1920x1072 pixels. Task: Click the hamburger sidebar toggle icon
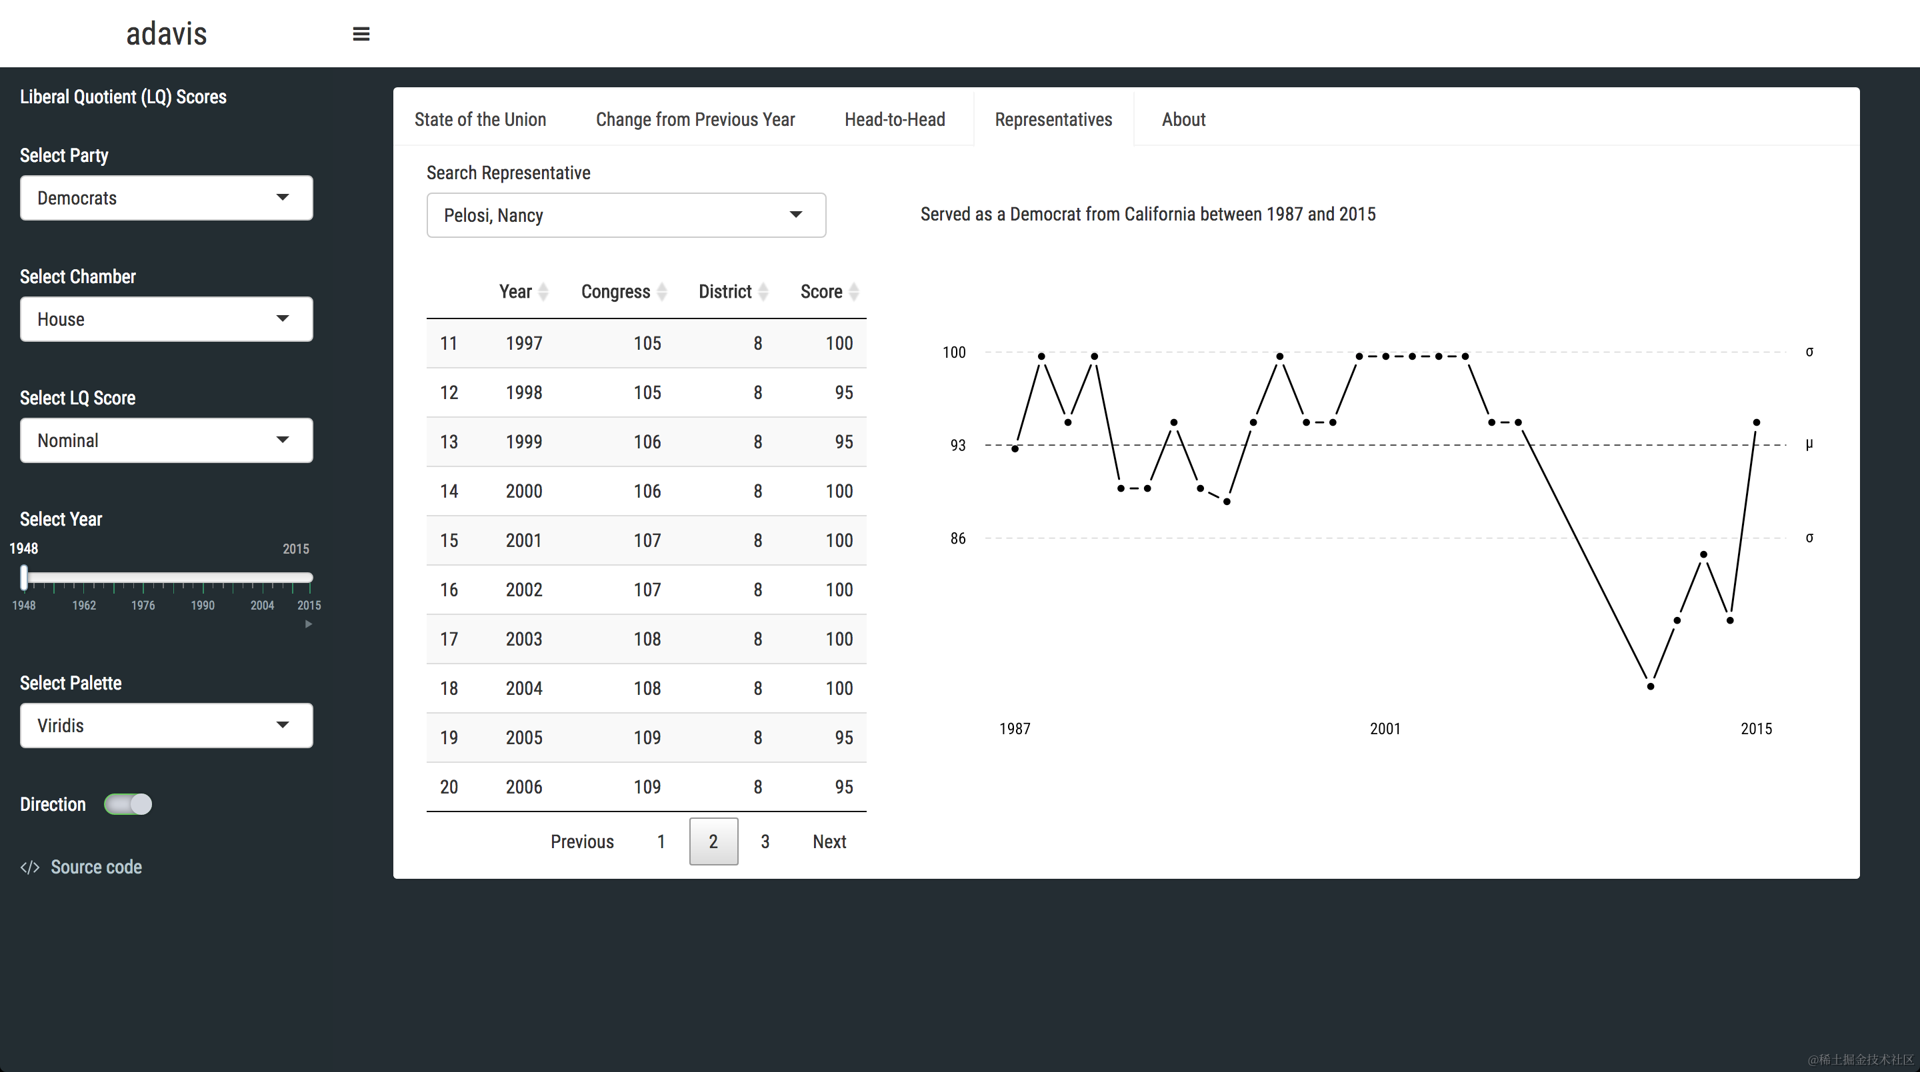(x=361, y=34)
